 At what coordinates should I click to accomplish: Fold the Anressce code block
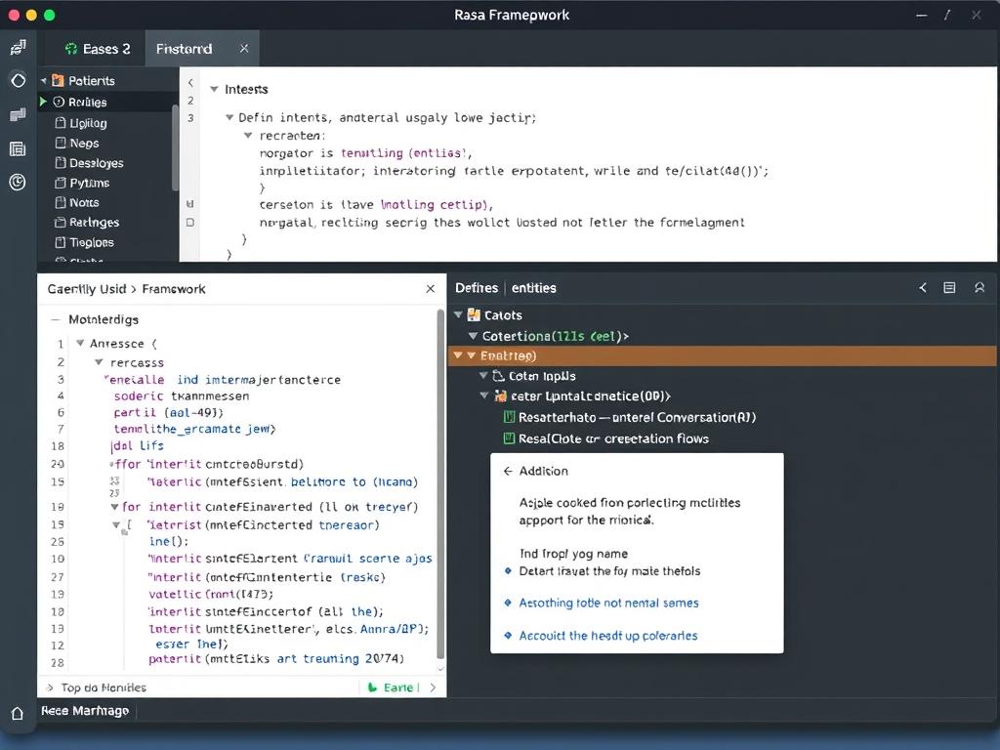point(80,343)
